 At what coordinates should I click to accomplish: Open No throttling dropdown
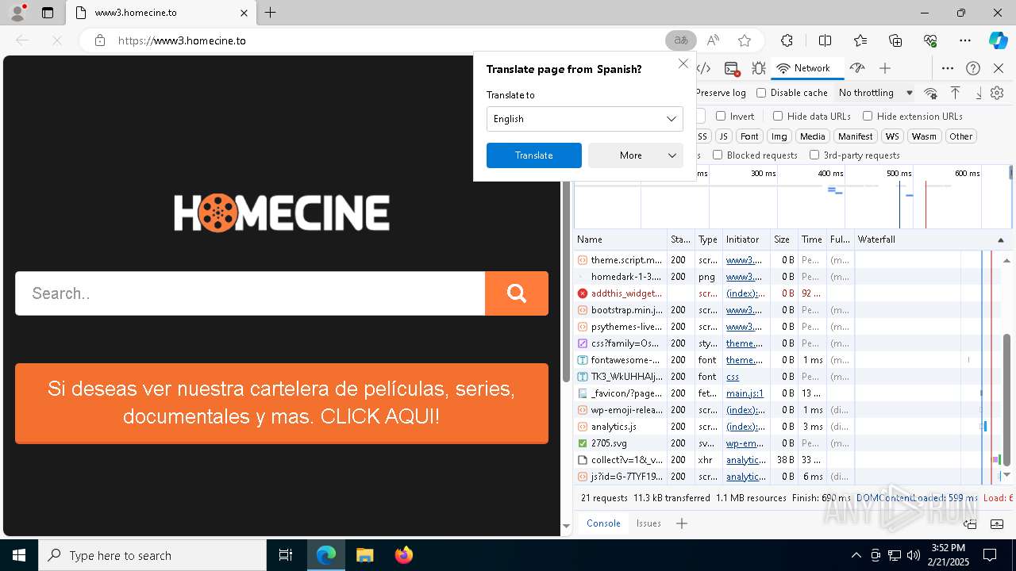(876, 93)
